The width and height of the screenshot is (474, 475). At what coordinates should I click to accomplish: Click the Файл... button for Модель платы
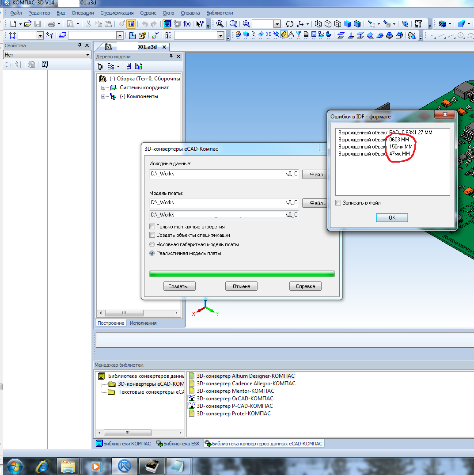coord(315,203)
